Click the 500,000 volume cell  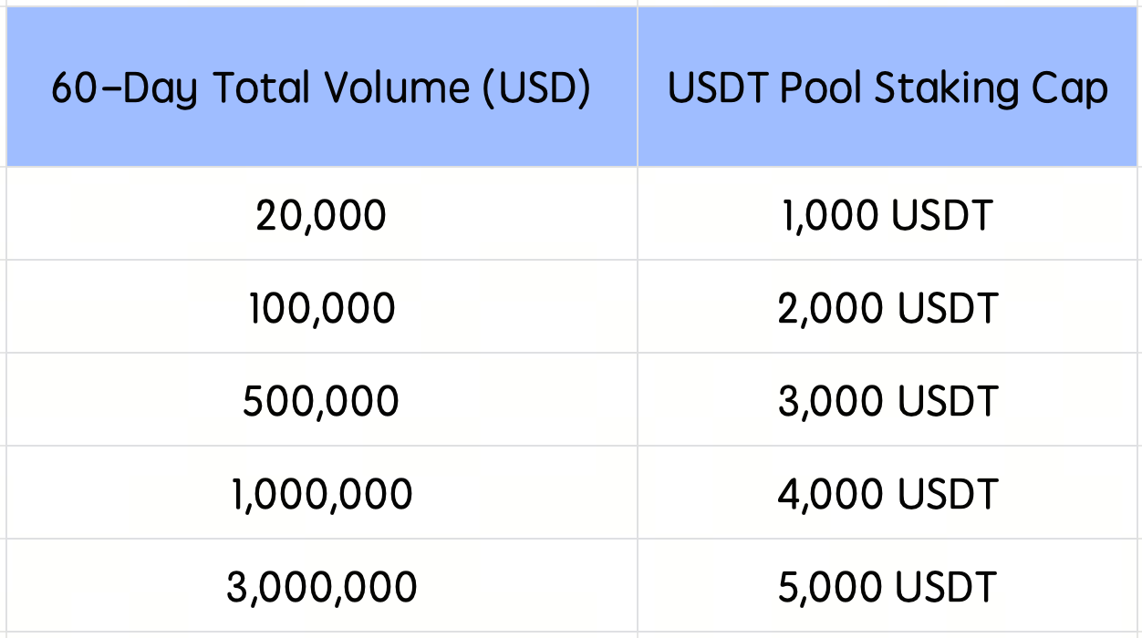click(x=321, y=401)
